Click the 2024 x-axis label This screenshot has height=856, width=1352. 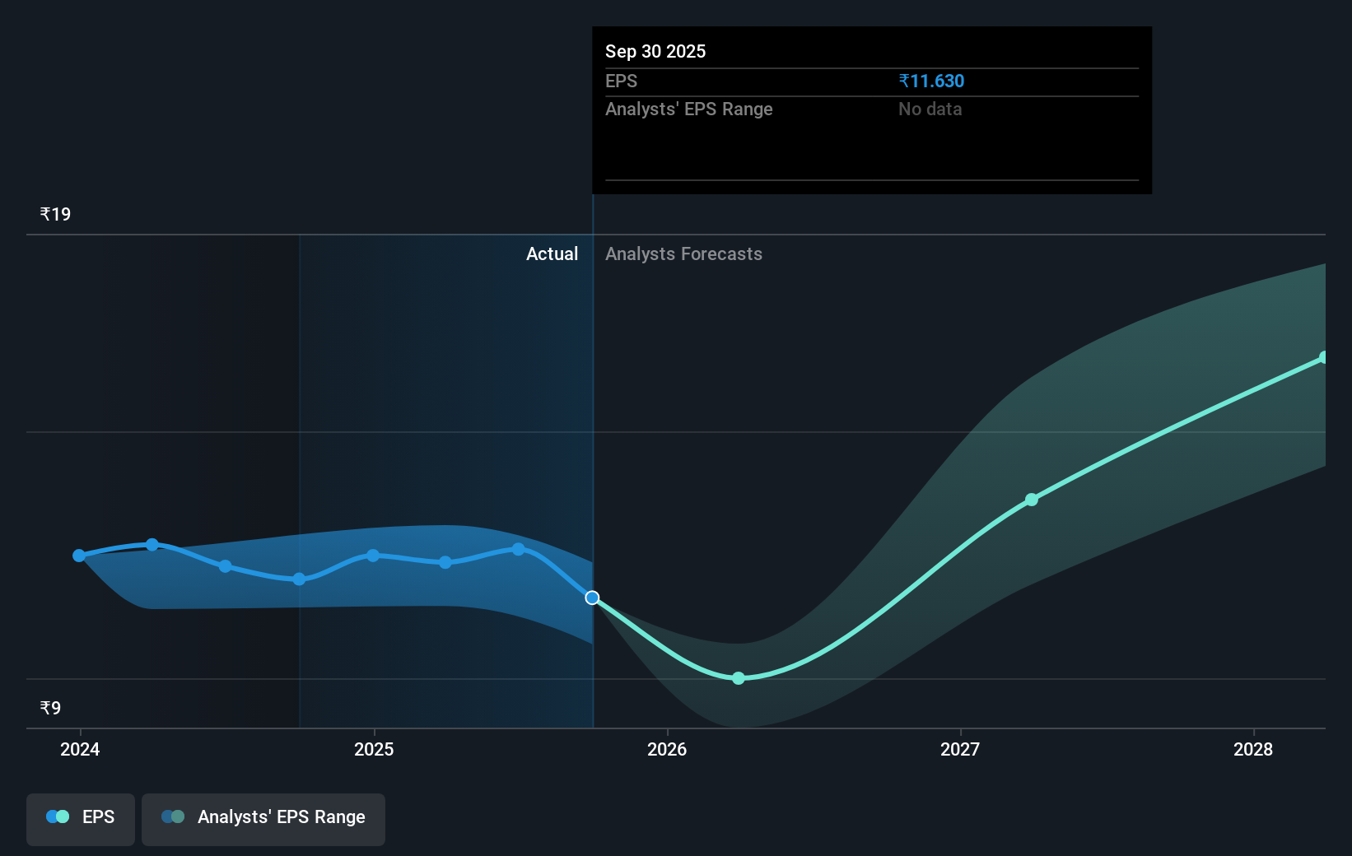coord(80,749)
